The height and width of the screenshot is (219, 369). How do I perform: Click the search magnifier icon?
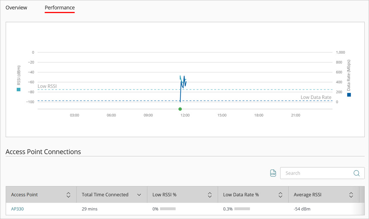(x=356, y=173)
